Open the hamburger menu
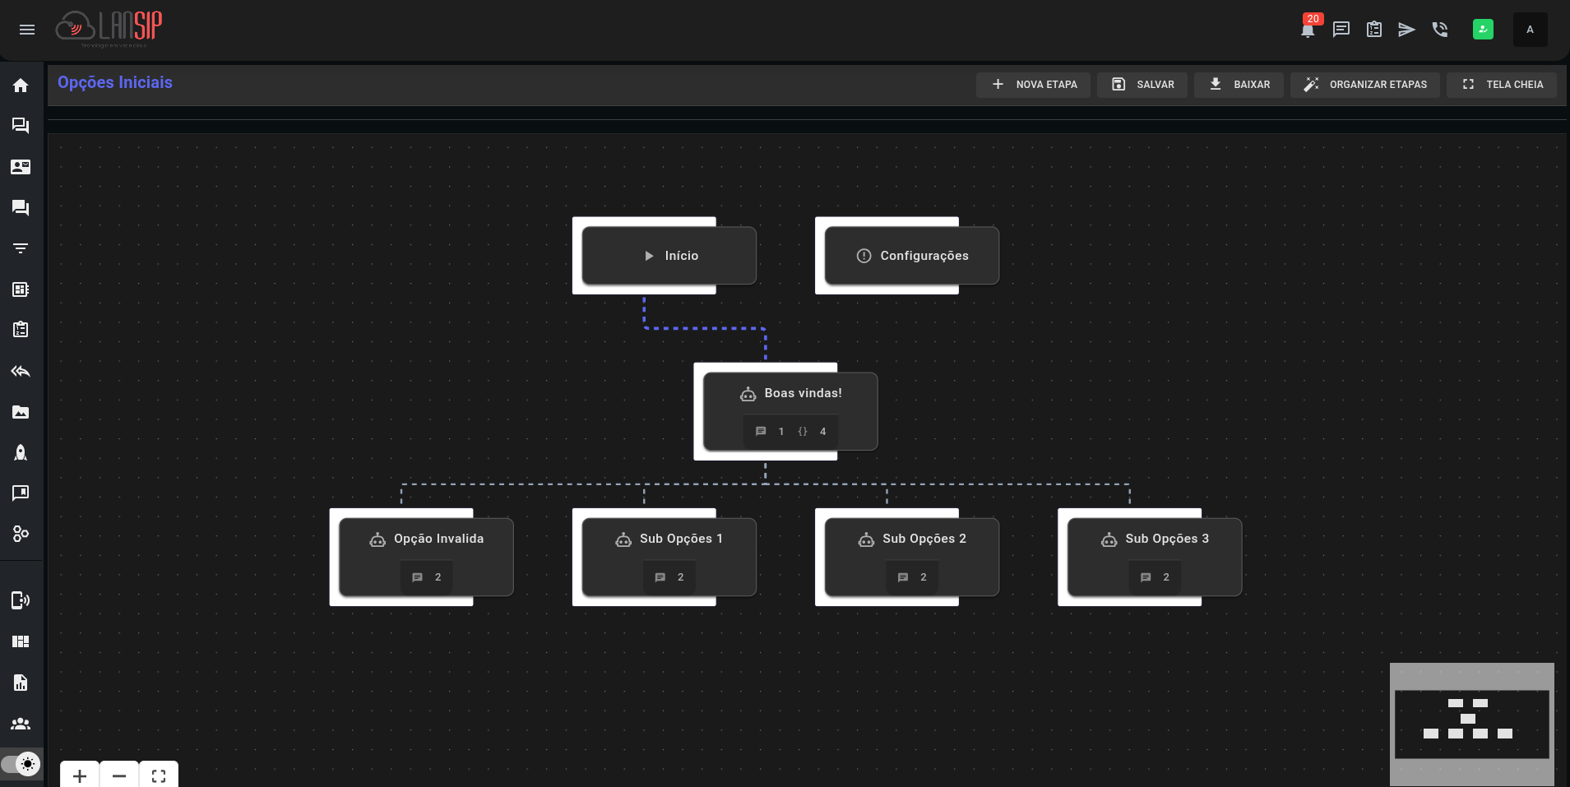 click(x=27, y=30)
